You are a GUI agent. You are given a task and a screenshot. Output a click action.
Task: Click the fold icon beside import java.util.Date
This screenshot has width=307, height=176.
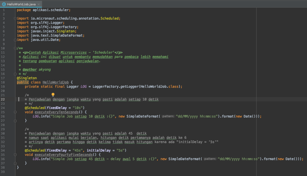(15, 39)
